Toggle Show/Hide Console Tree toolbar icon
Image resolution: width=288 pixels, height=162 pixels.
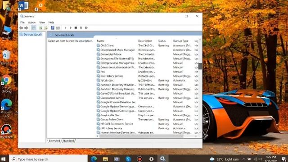(33, 28)
